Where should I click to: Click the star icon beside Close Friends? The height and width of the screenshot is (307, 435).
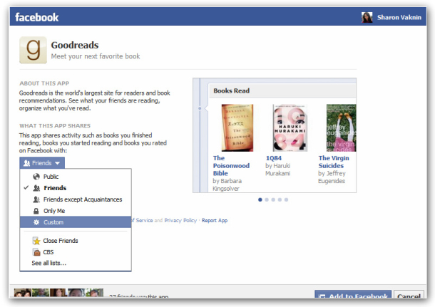click(x=36, y=241)
